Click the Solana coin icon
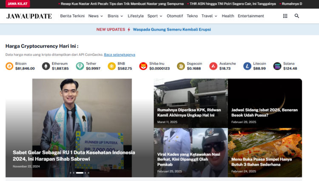This screenshot has width=319, height=181. coord(277,66)
